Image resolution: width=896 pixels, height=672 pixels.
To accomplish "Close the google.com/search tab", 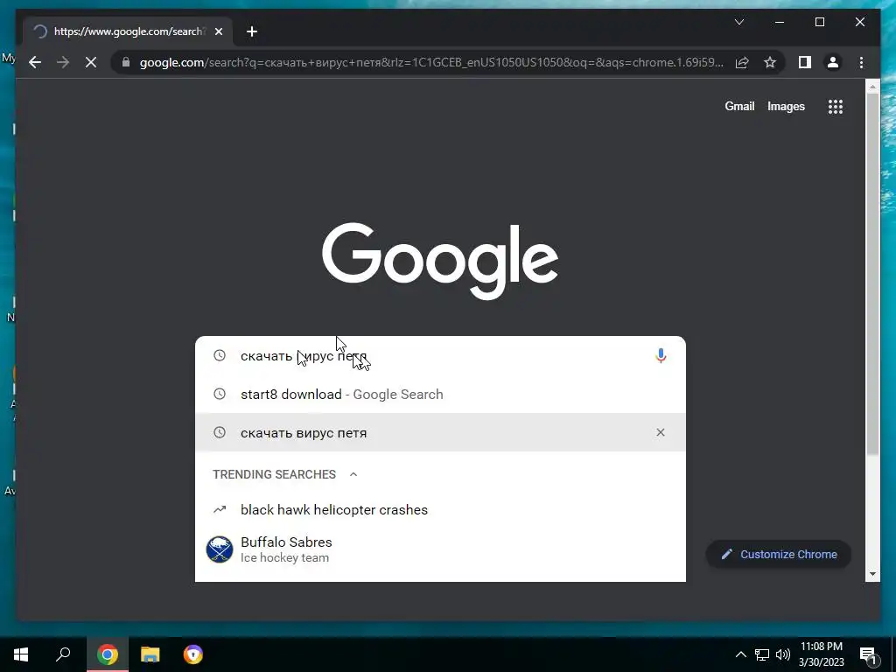I will [218, 31].
